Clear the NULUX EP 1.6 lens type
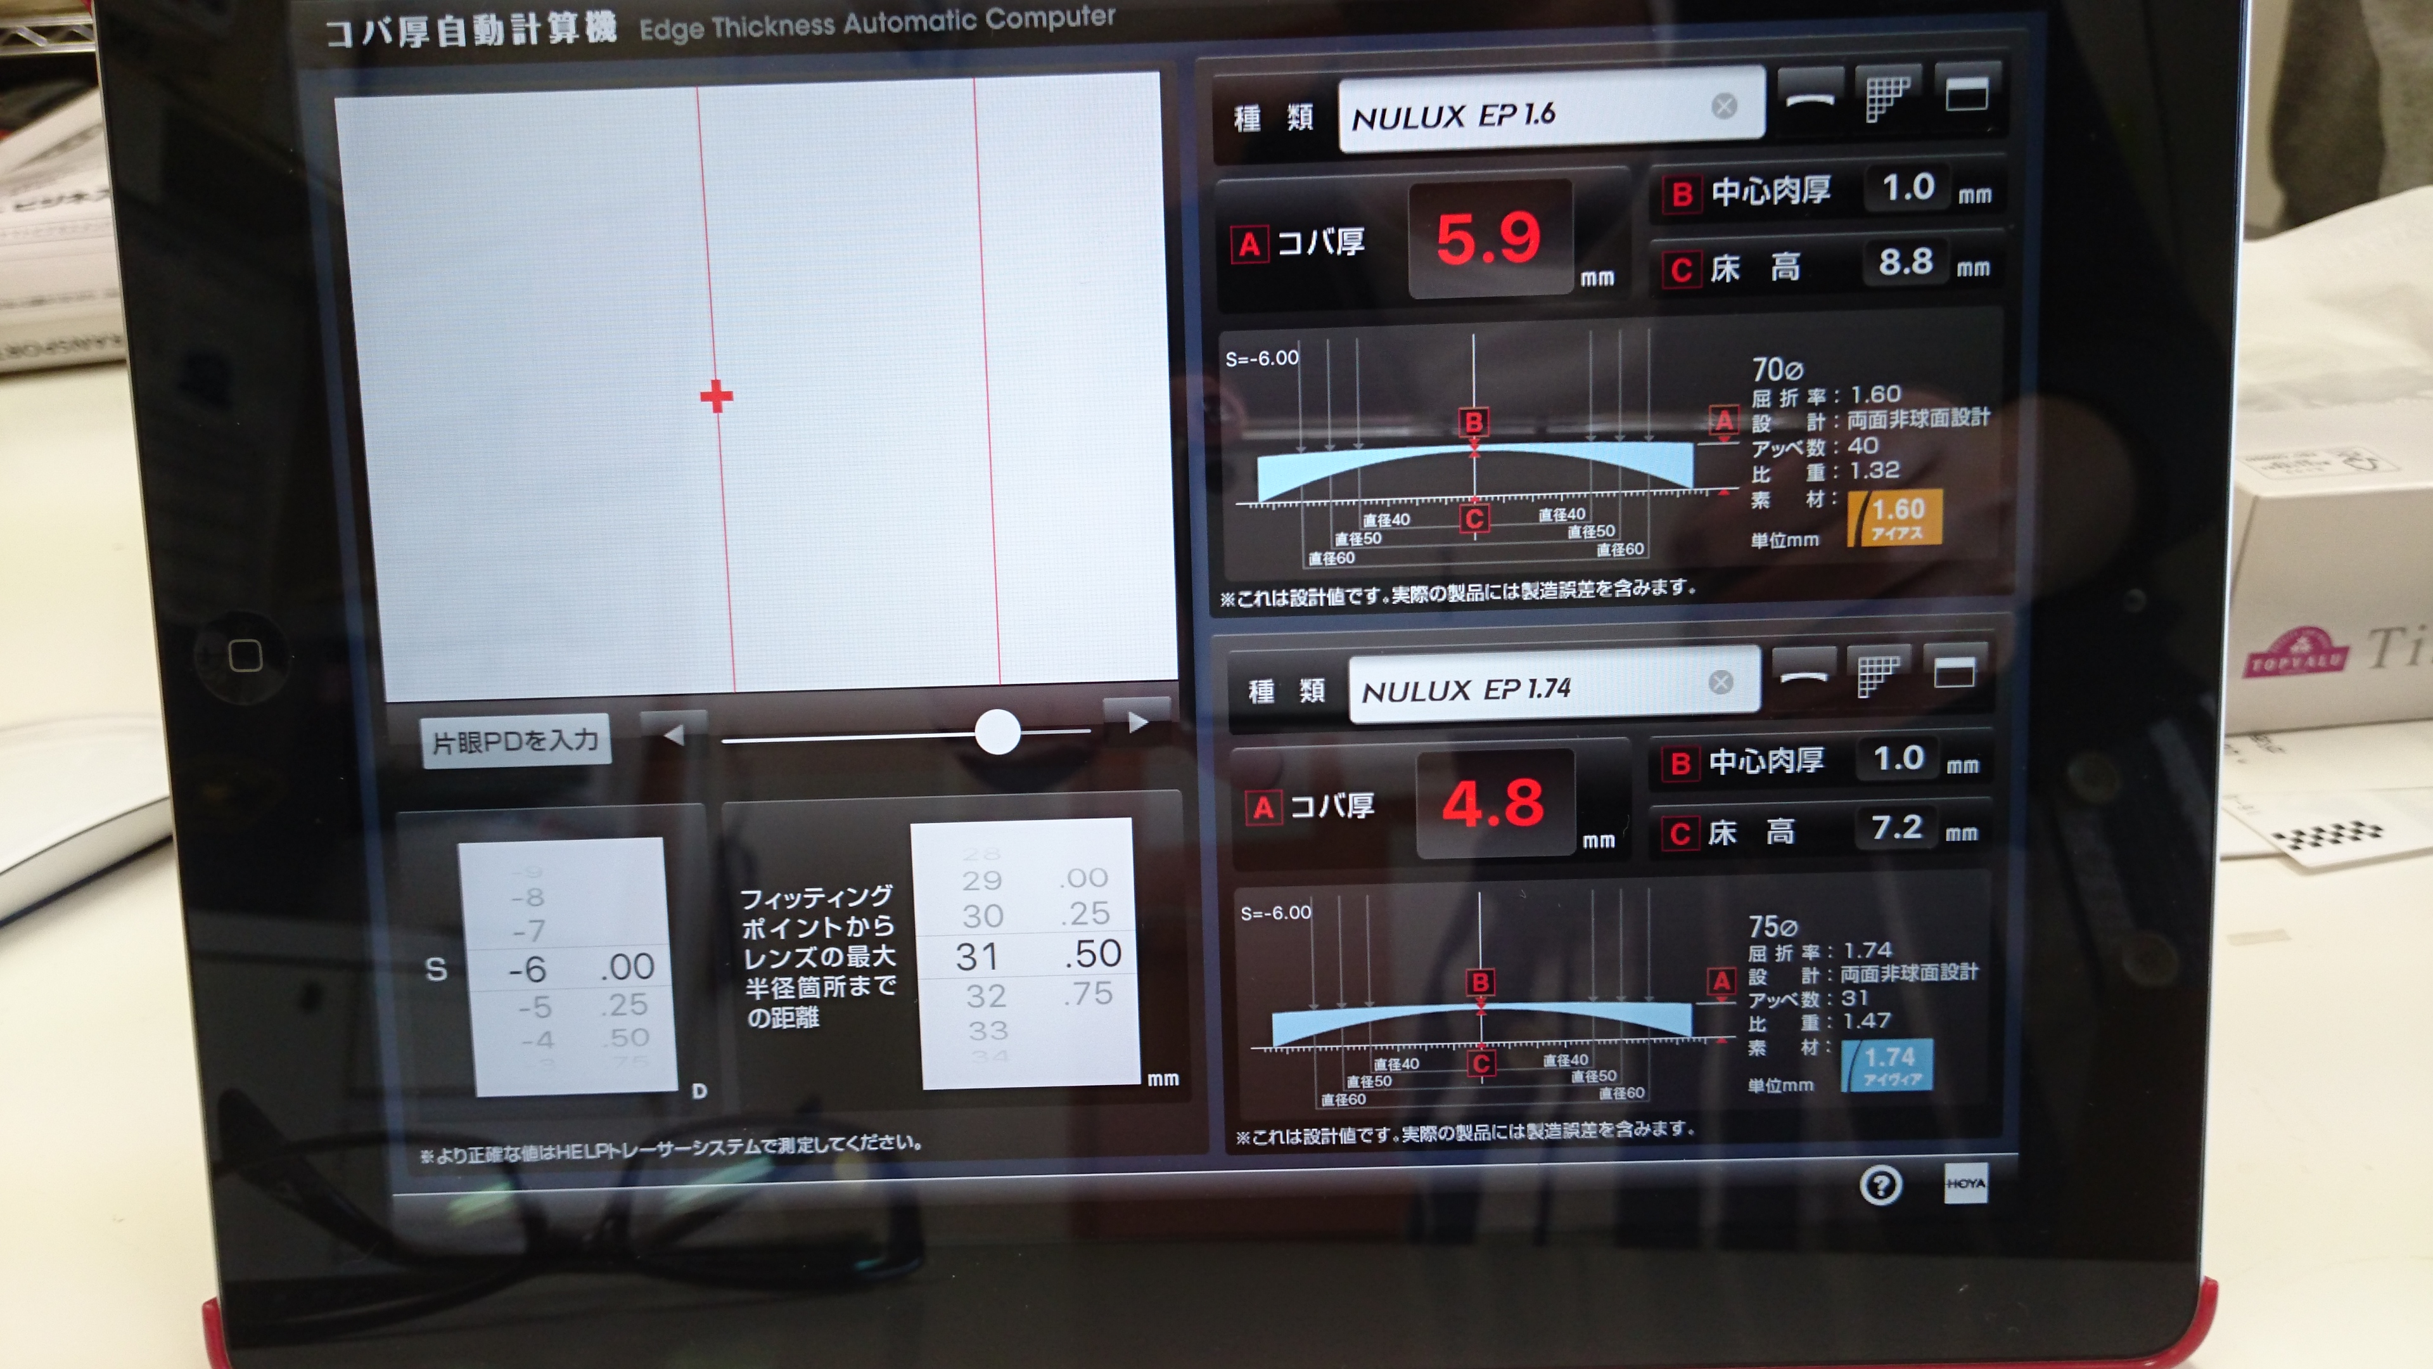Viewport: 2433px width, 1369px height. coord(1723,106)
